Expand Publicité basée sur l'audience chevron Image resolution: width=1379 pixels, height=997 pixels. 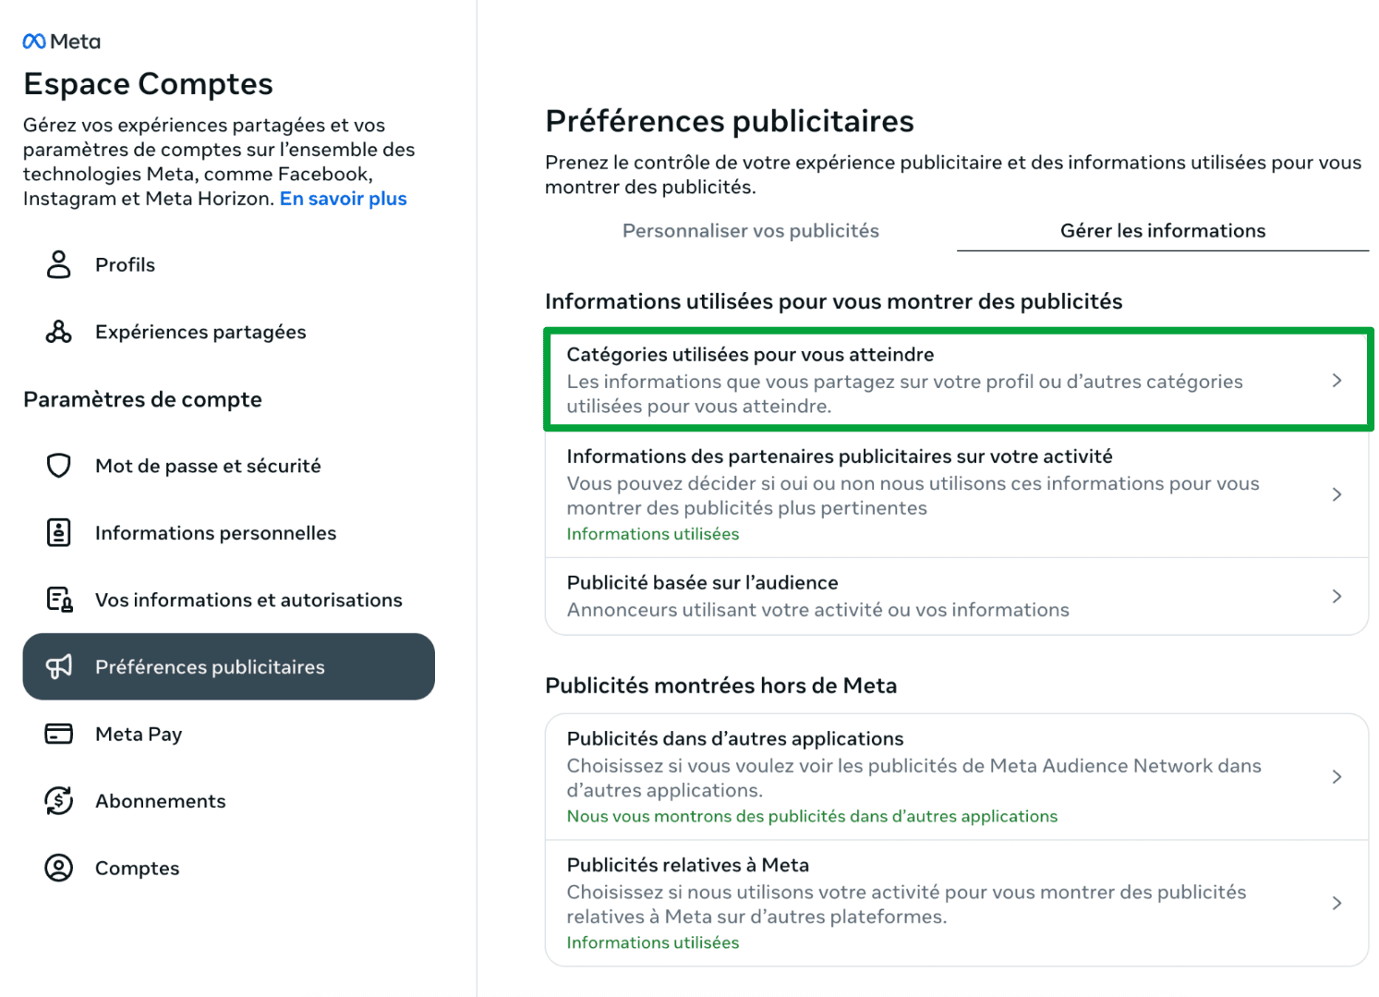tap(1337, 596)
